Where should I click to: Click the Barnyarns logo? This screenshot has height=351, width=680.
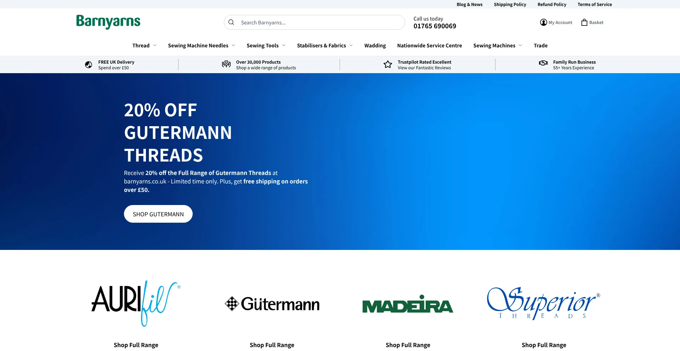tap(108, 22)
